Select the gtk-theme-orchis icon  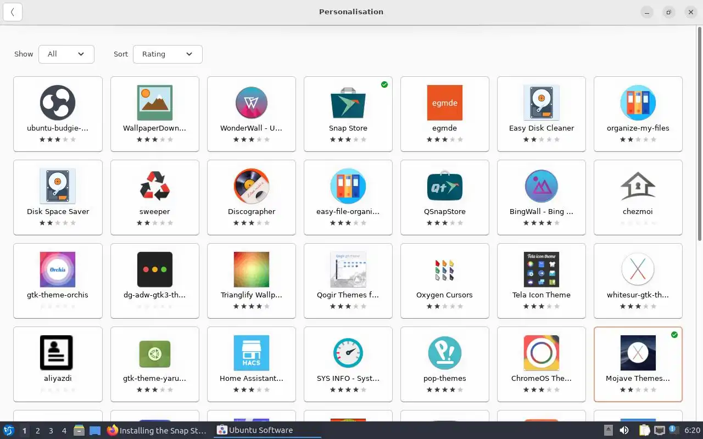58,269
